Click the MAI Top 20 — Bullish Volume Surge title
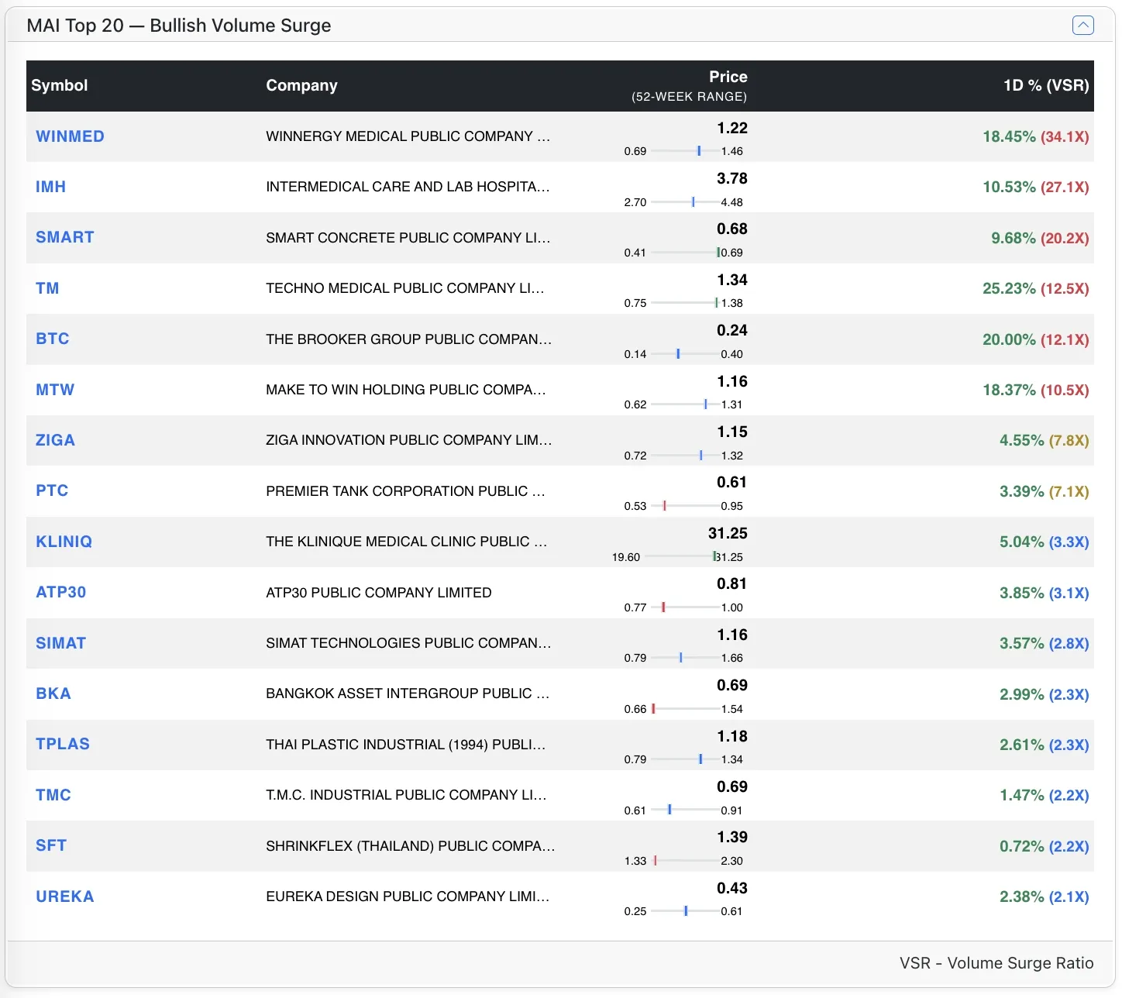1122x998 pixels. tap(179, 26)
